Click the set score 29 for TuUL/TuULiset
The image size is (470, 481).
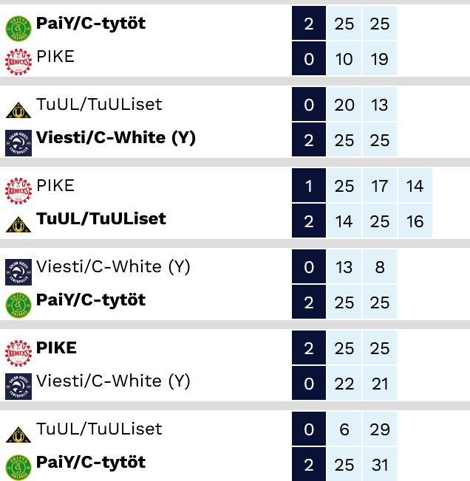380,429
